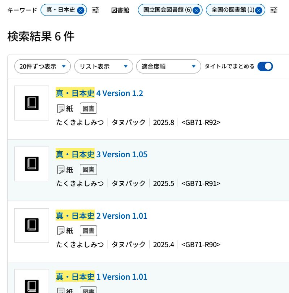
Task: Click book thumbnail for volume 2
Action: pyautogui.click(x=32, y=225)
